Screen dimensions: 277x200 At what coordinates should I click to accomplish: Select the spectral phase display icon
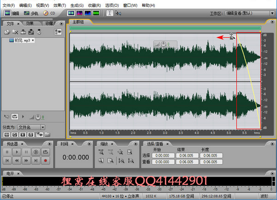click(96, 13)
